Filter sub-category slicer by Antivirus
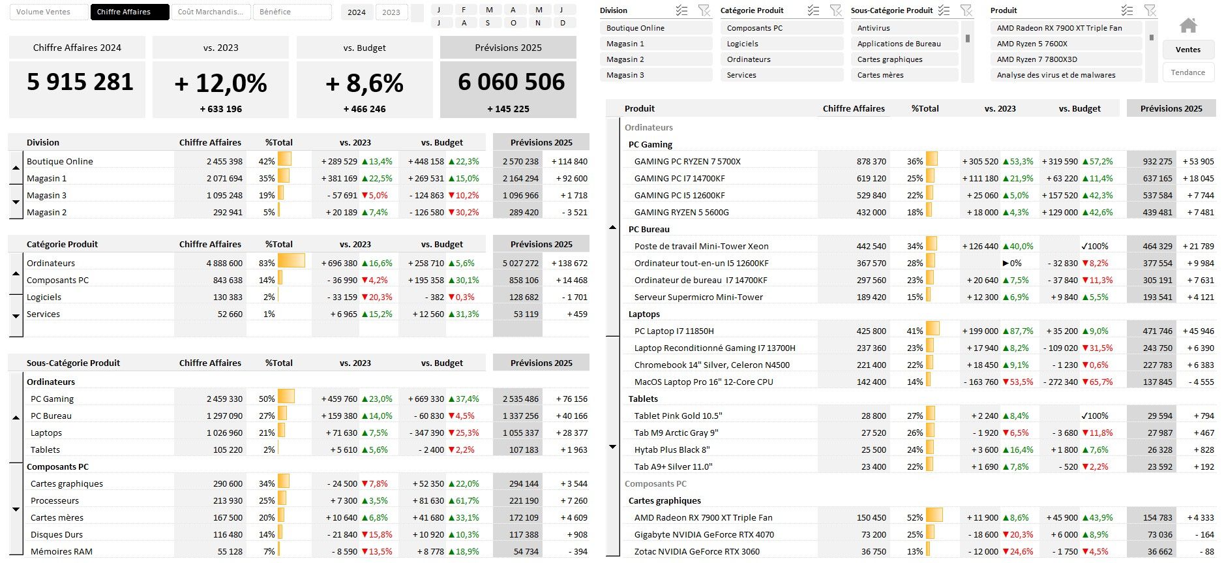 [x=904, y=28]
